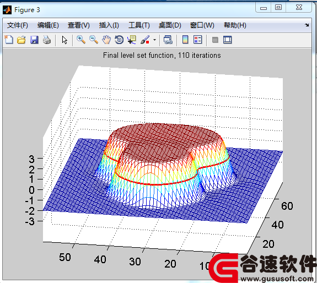The image size is (317, 283).
Task: Toggle the Brush data tool
Action: [x=145, y=40]
